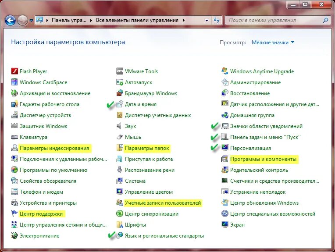Click the Дата и время clock icon
The height and width of the screenshot is (252, 335).
point(120,104)
